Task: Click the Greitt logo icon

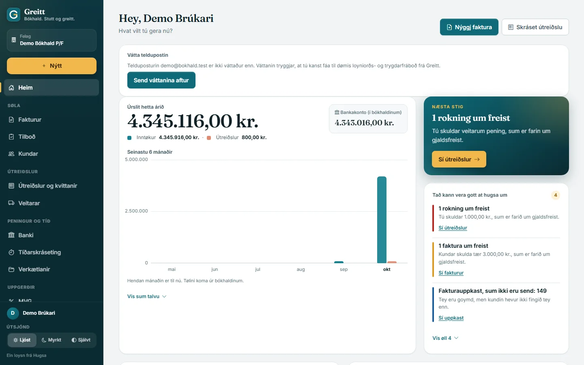Action: coord(13,15)
